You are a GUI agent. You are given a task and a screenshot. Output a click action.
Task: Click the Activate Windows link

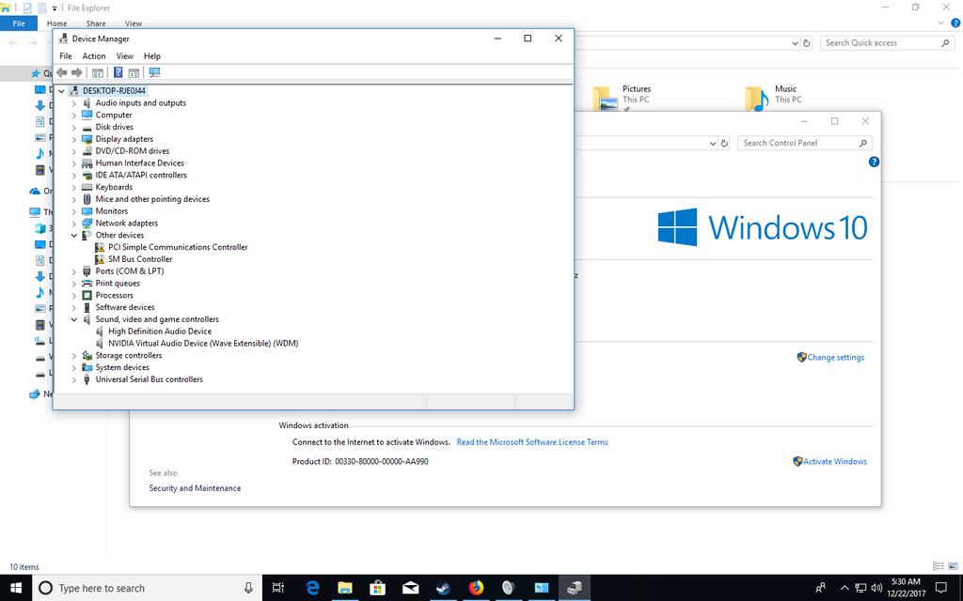click(x=834, y=462)
